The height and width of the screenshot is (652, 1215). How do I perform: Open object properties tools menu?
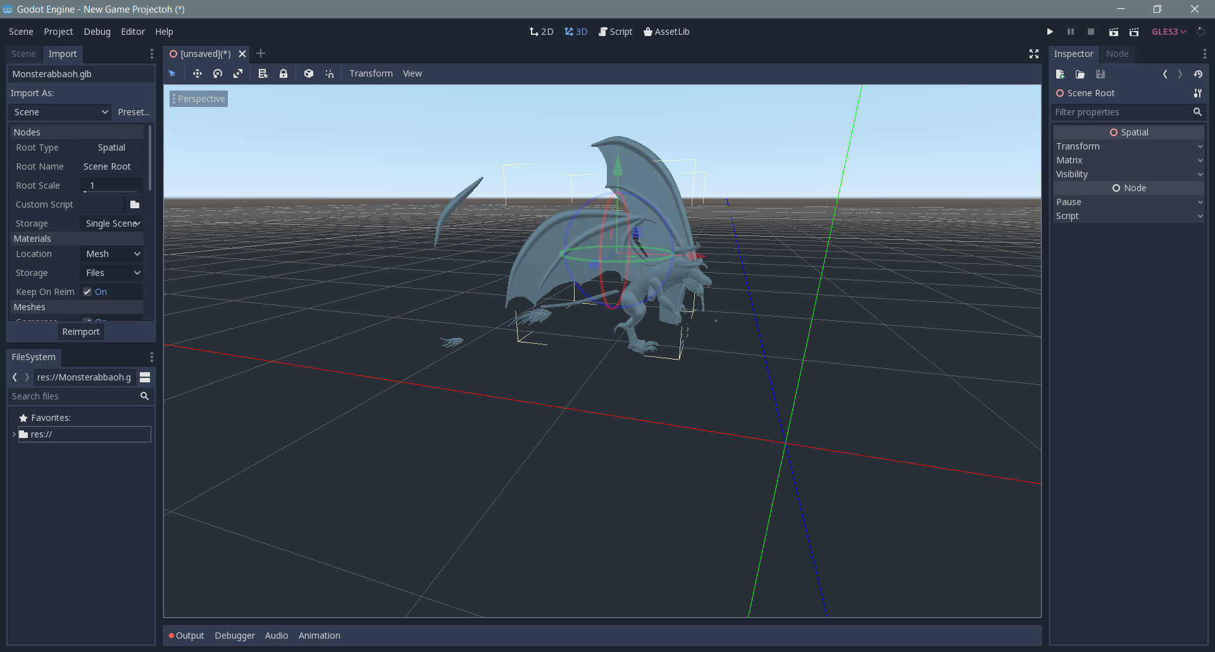(x=1198, y=93)
